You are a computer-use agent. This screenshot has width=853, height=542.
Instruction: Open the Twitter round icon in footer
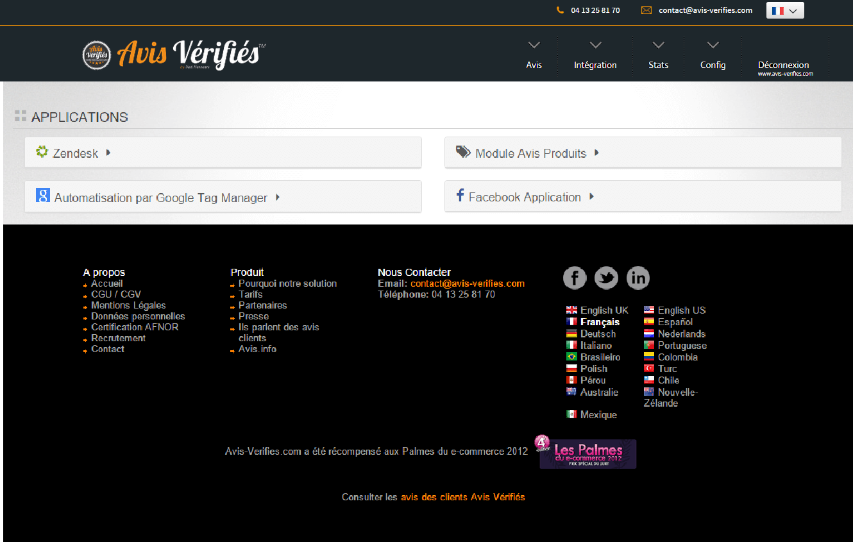click(x=606, y=278)
